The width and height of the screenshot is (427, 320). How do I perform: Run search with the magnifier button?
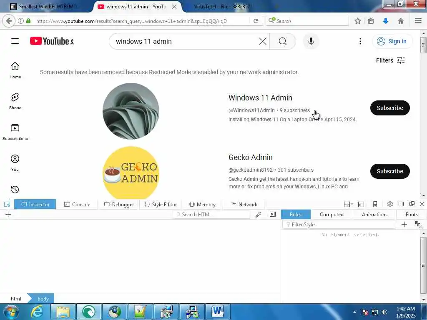(282, 41)
